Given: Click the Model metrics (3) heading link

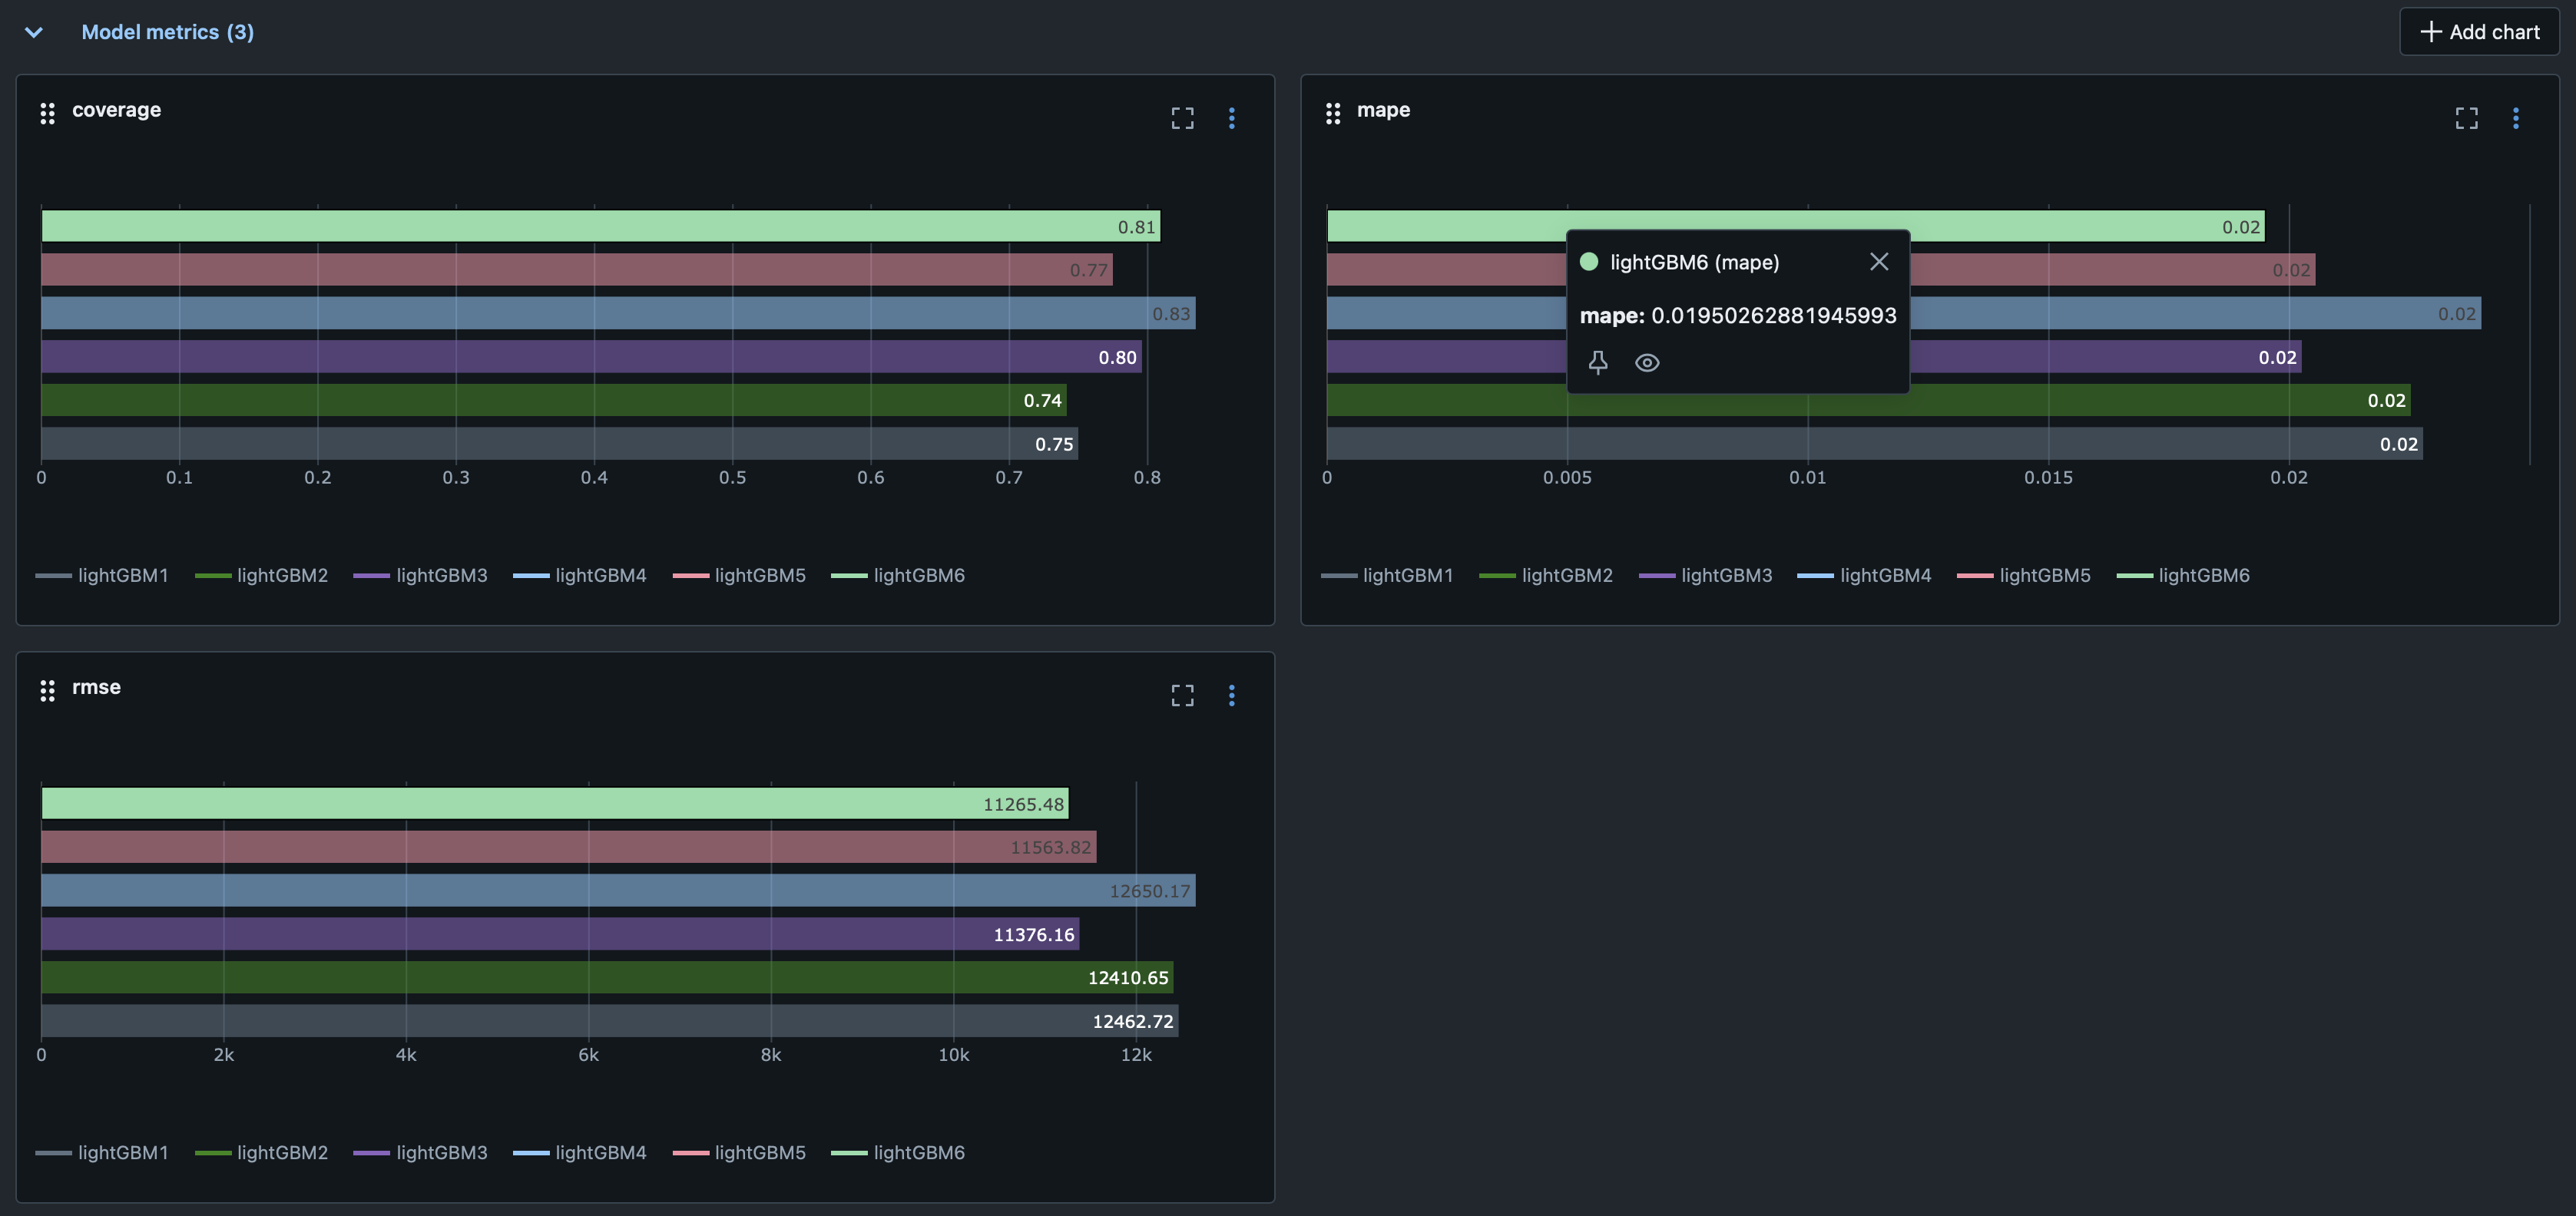Looking at the screenshot, I should pos(167,31).
